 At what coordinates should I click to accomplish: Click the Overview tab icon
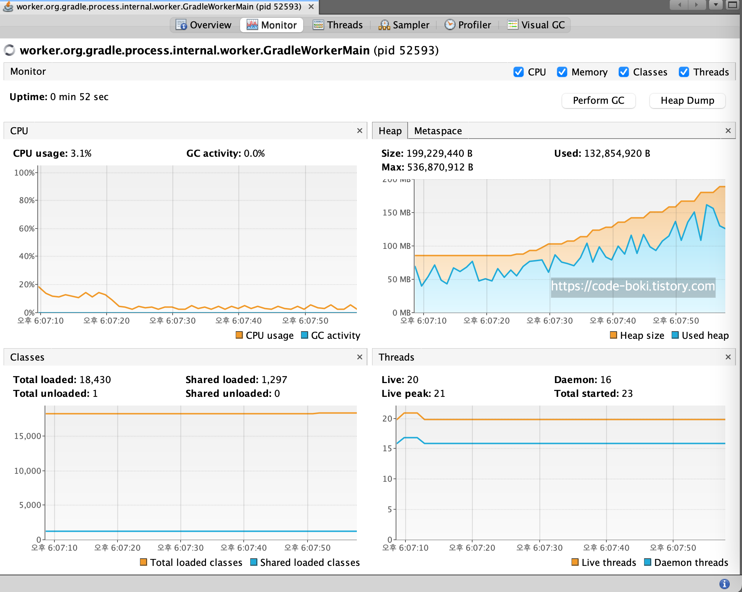click(x=181, y=25)
